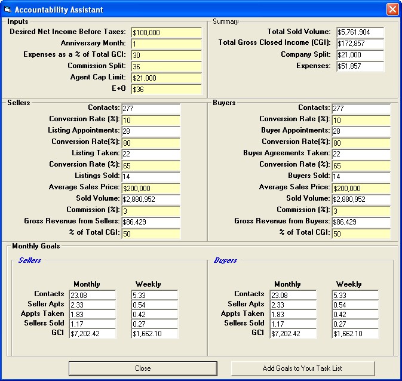Edit the Sellers Average Sales Price field

[151, 188]
